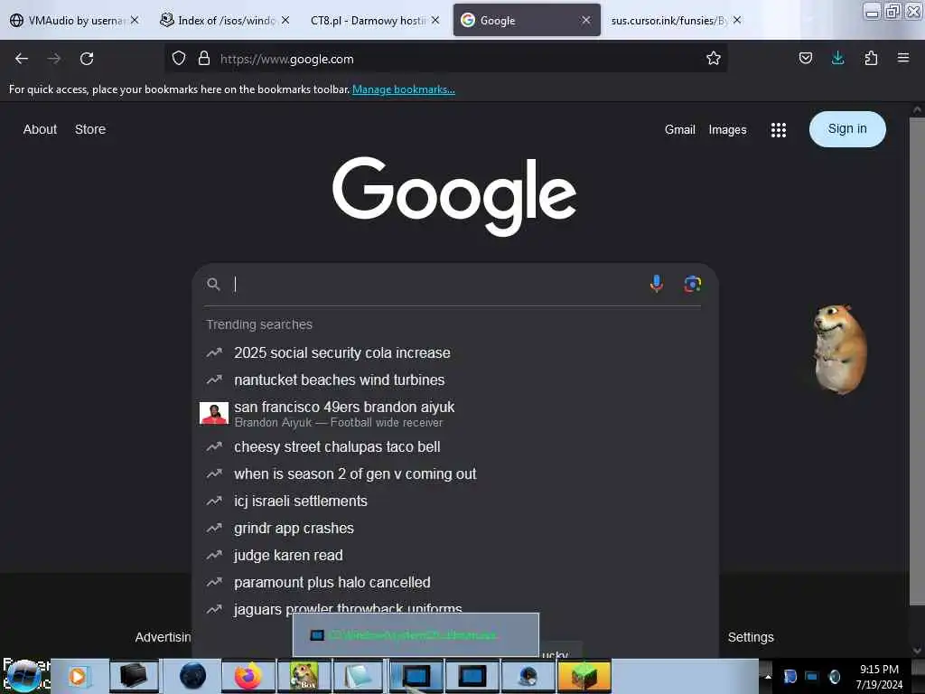
Task: Close the CT8.pl tab
Action: point(435,20)
